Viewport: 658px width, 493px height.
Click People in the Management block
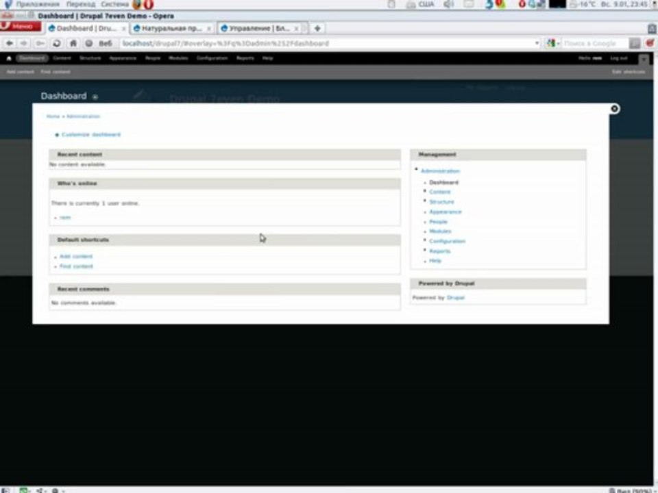pyautogui.click(x=438, y=222)
